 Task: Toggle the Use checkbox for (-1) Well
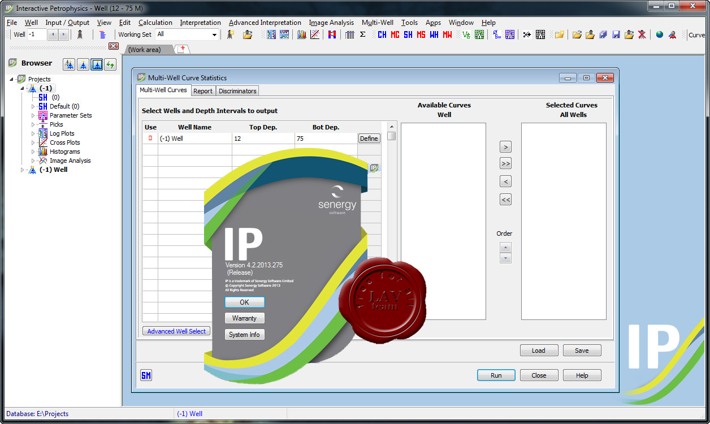pyautogui.click(x=150, y=138)
